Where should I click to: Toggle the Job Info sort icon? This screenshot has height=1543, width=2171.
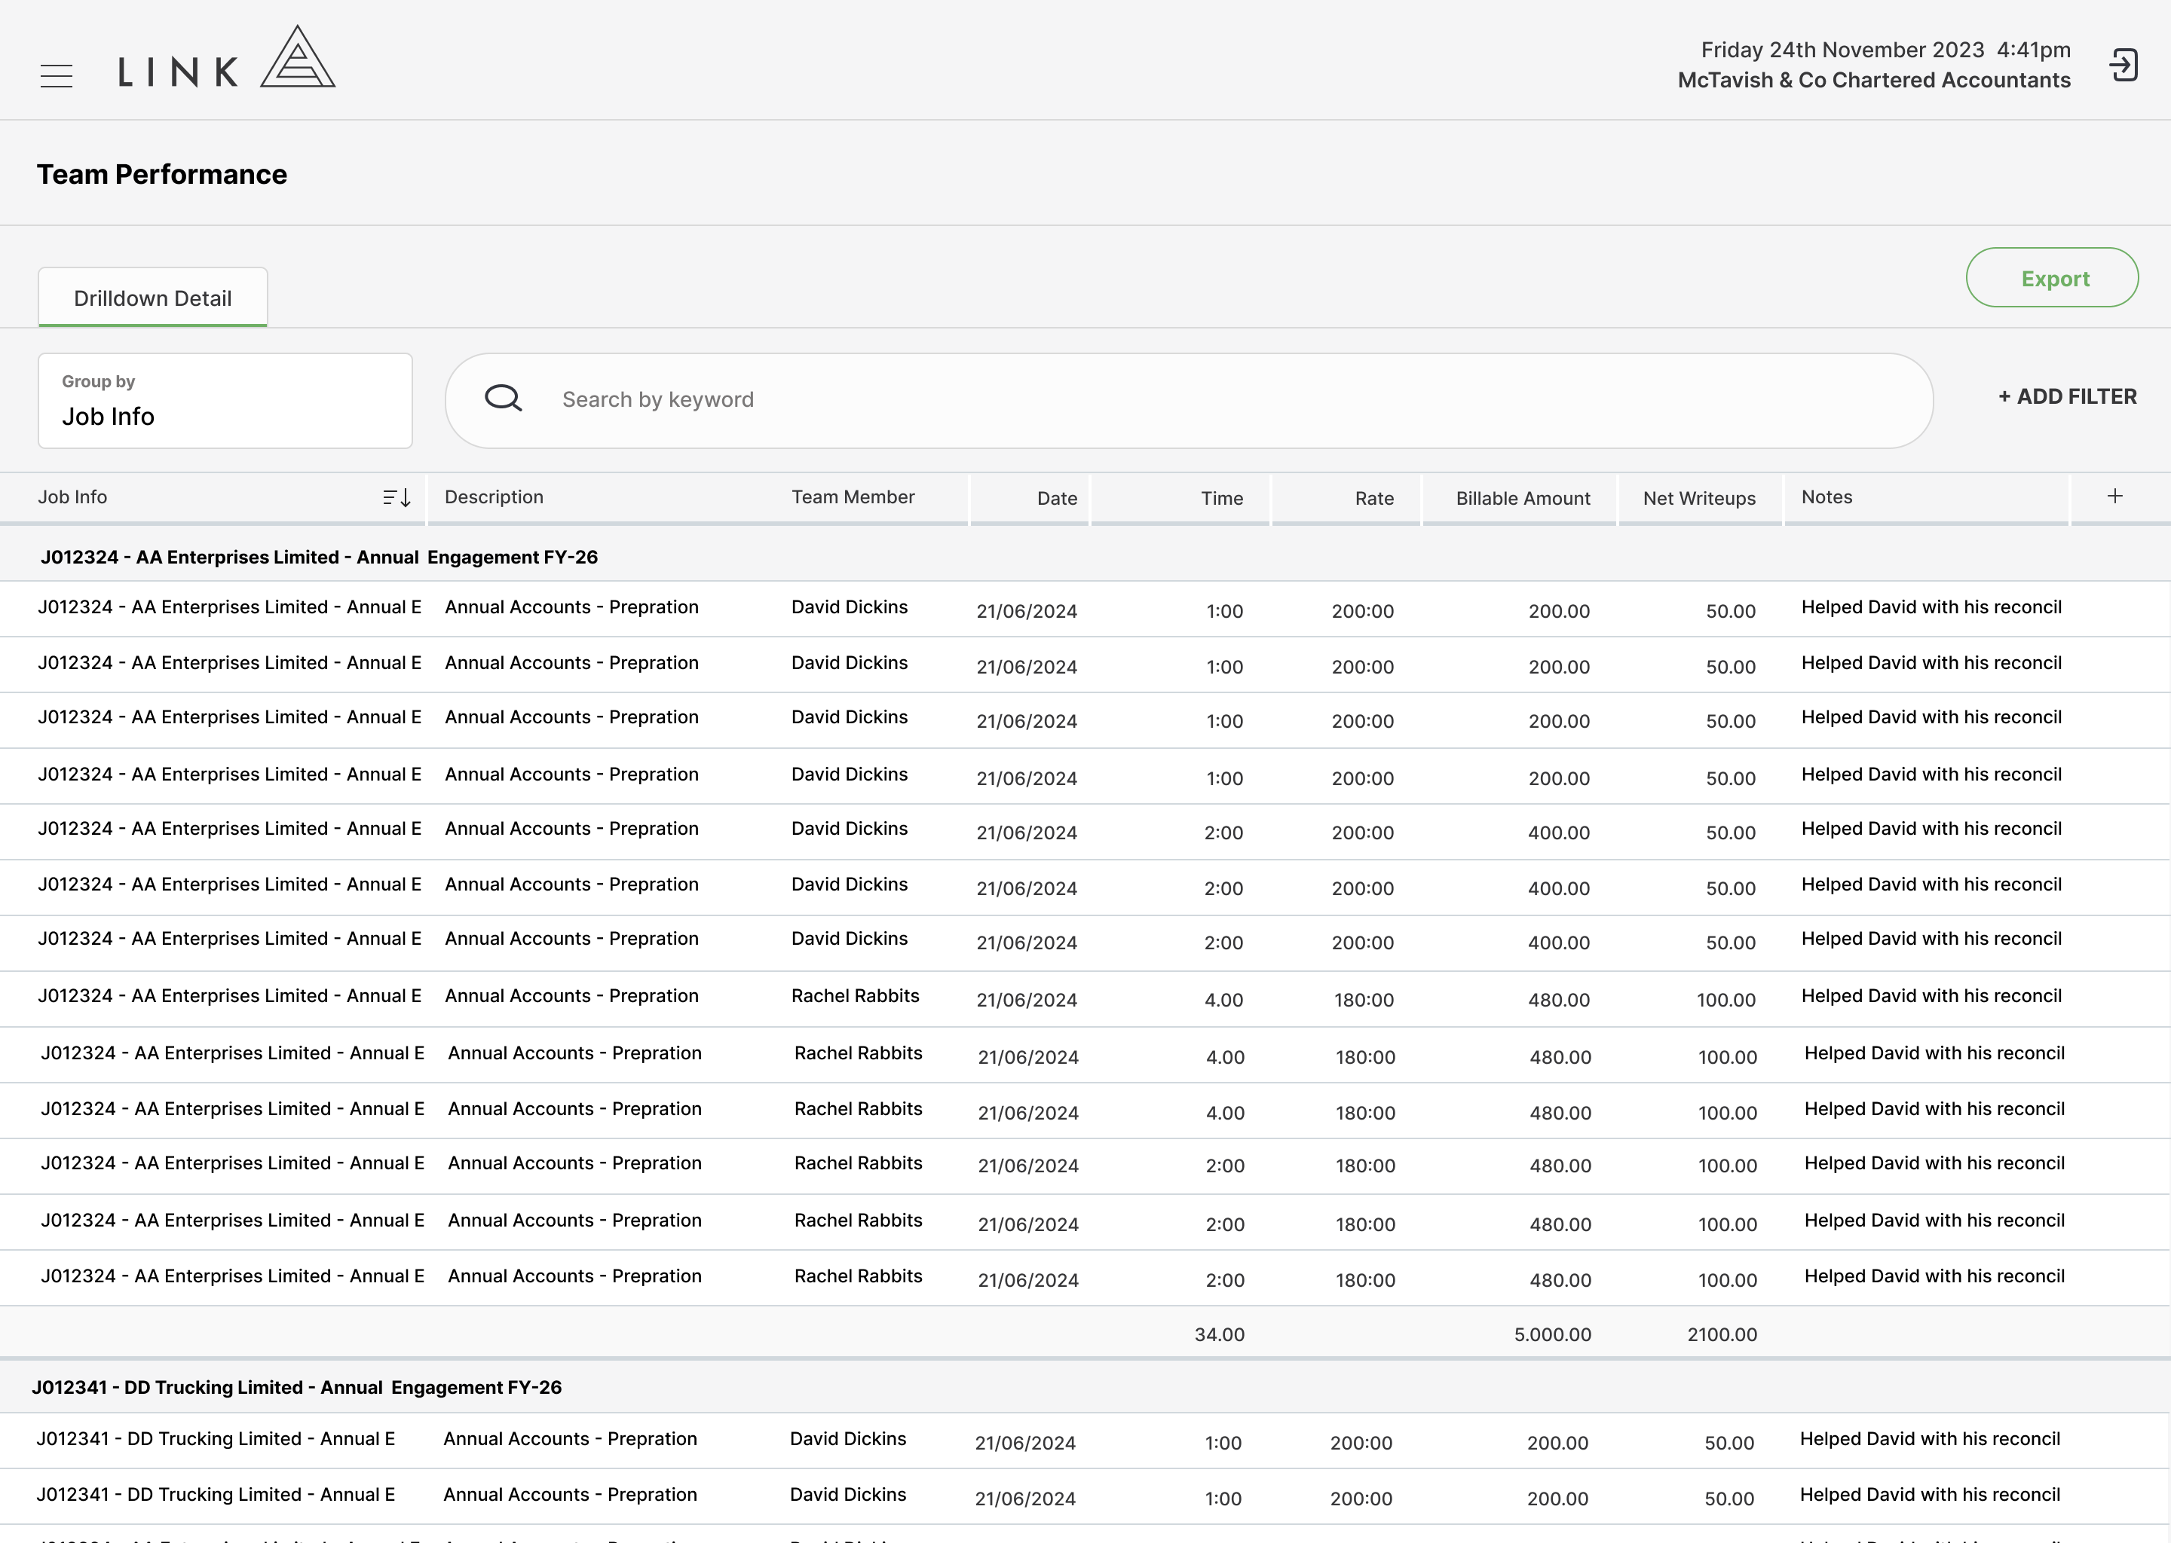(397, 498)
